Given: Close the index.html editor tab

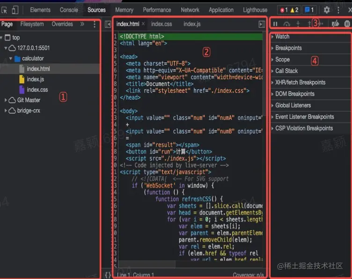Looking at the screenshot, I should pos(143,23).
